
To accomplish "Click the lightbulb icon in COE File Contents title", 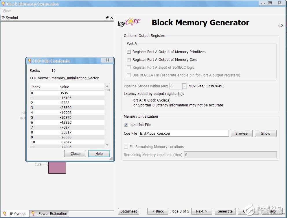I will point(29,61).
